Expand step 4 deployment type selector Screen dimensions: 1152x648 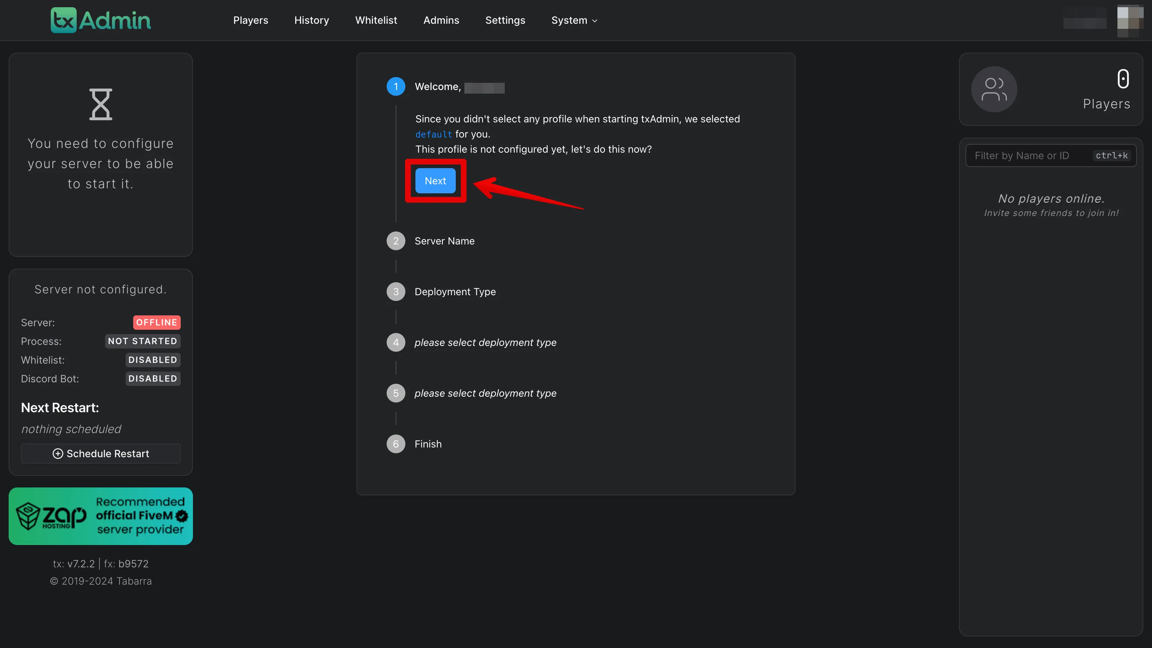(485, 342)
